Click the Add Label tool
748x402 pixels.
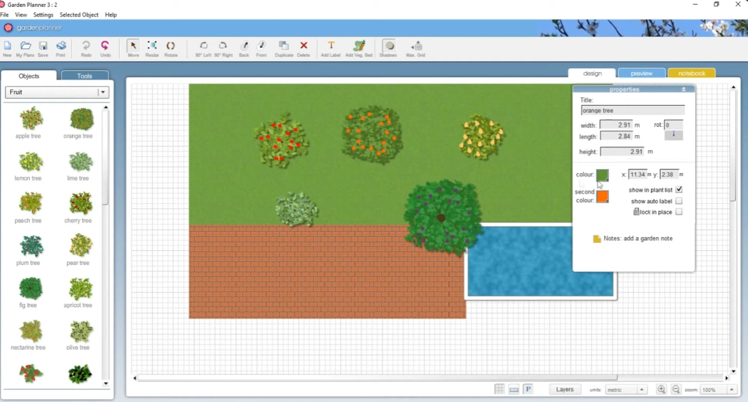[330, 47]
